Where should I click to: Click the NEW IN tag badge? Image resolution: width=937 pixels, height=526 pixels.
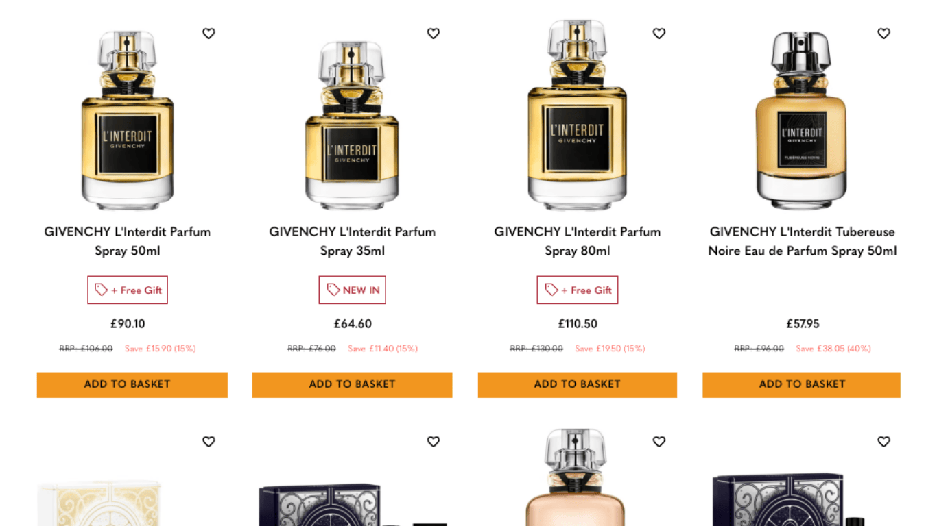click(x=353, y=290)
